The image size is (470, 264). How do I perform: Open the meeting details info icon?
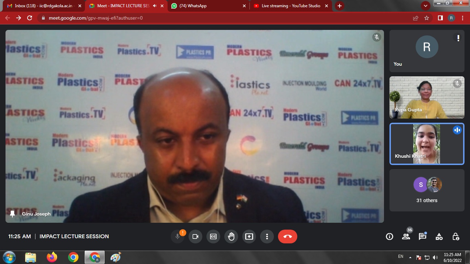389,236
